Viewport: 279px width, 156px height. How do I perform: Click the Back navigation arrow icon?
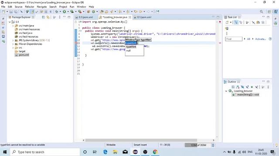pyautogui.click(x=140, y=12)
